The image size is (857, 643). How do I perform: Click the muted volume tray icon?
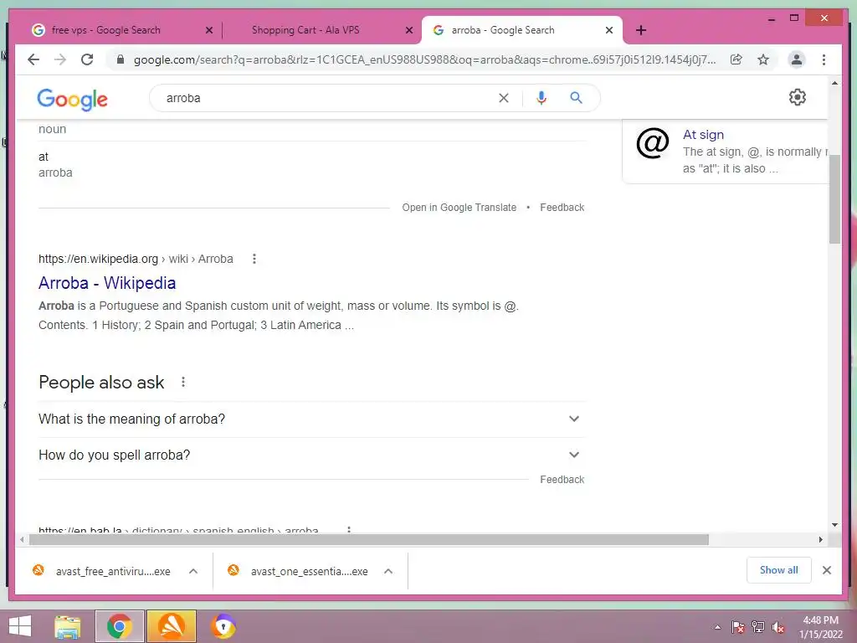point(777,627)
